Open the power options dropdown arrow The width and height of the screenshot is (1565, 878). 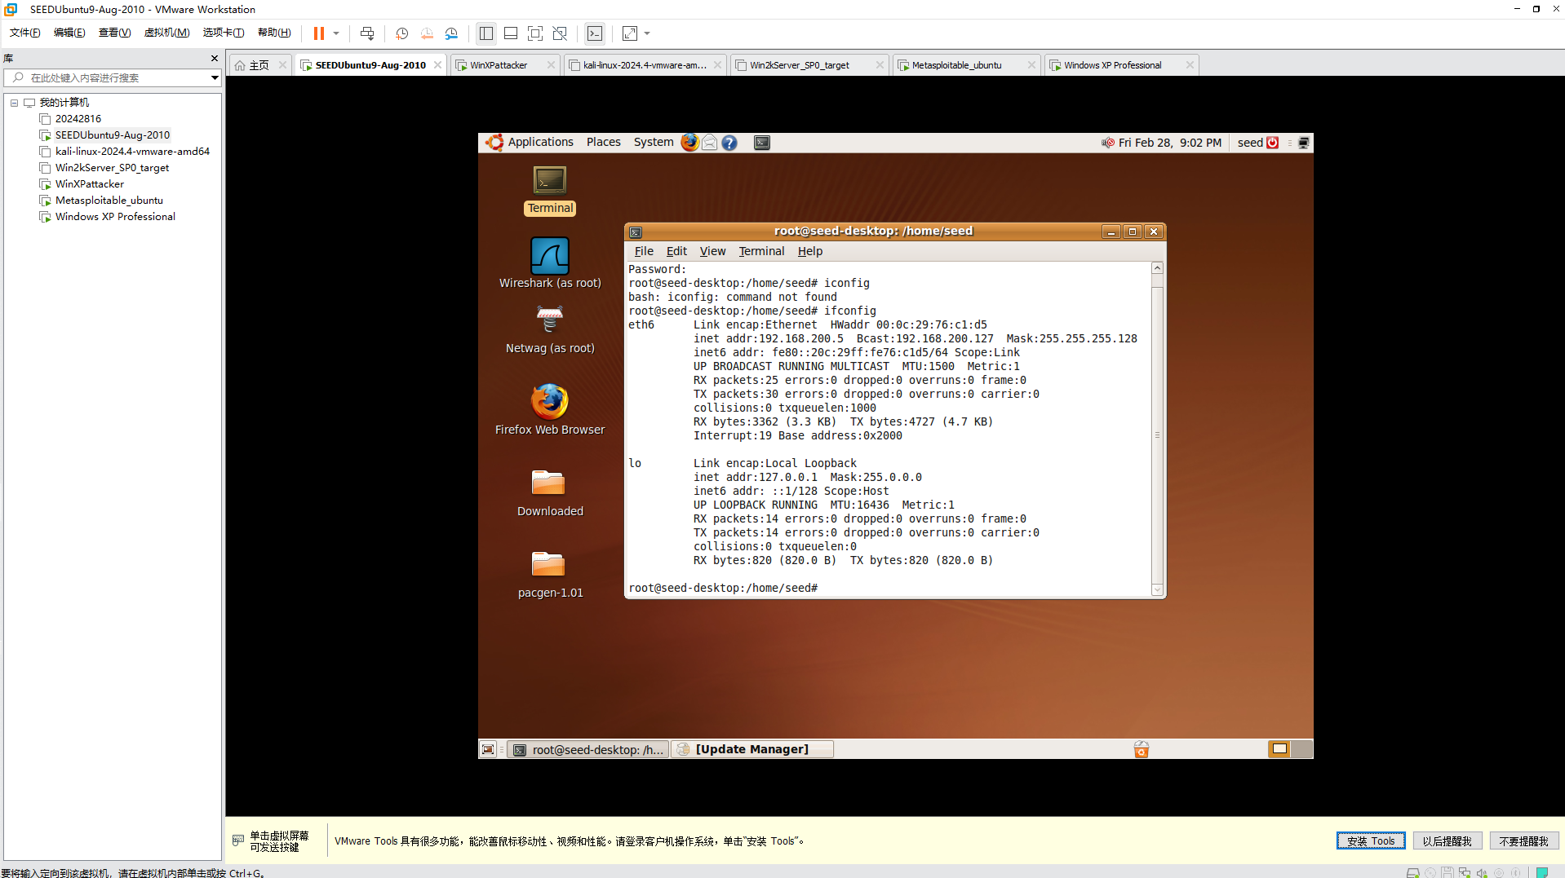click(x=336, y=33)
